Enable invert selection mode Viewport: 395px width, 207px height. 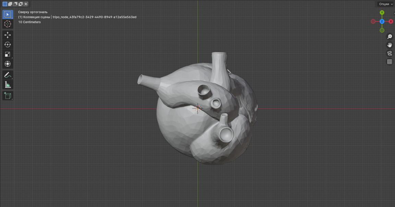click(21, 4)
